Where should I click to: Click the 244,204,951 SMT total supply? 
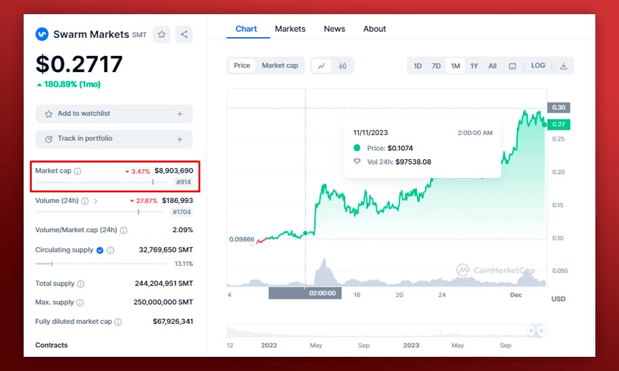tap(164, 283)
